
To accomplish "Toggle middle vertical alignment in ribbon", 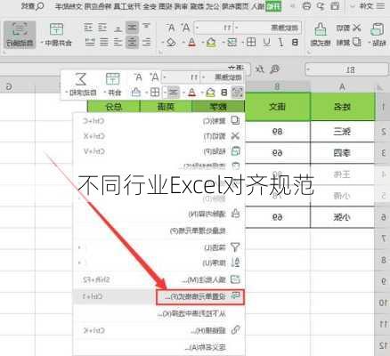I will [x=132, y=28].
